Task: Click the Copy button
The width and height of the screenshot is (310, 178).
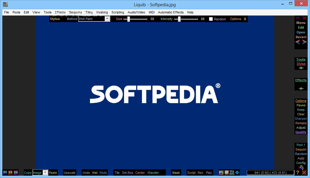Action: tap(28, 173)
